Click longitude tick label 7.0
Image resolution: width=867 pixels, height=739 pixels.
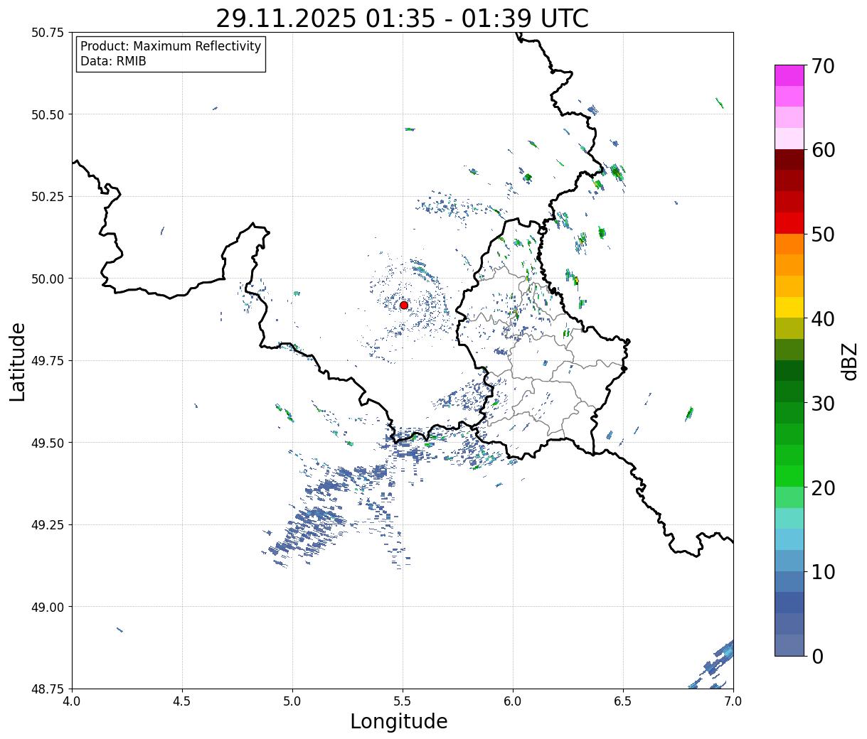(733, 701)
